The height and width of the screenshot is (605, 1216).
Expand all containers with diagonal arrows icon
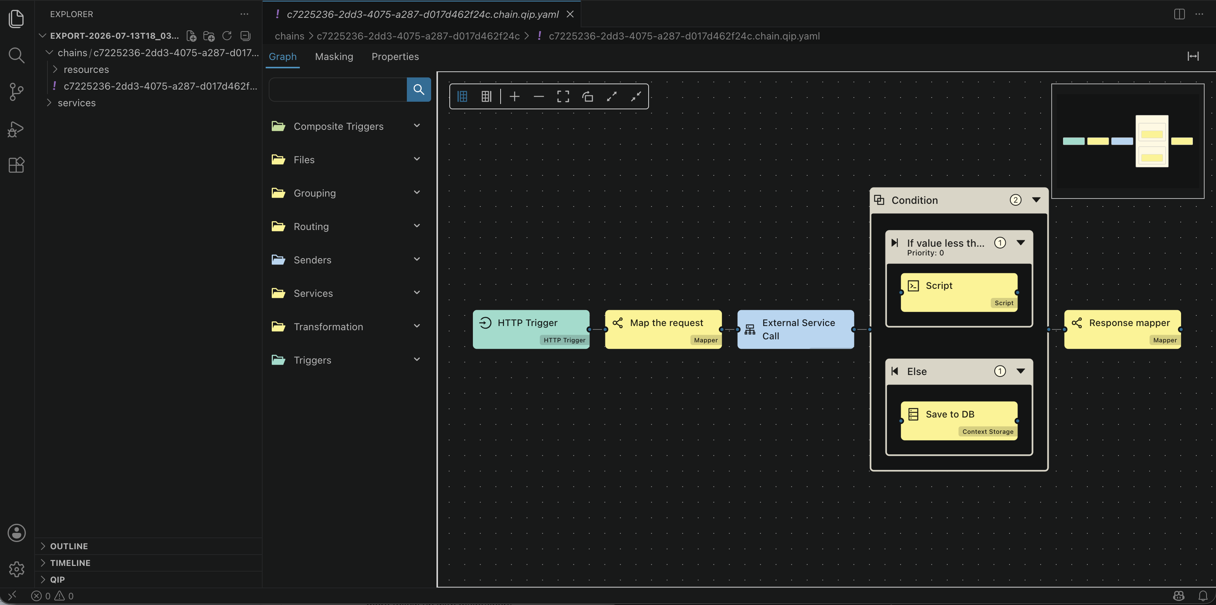coord(612,96)
